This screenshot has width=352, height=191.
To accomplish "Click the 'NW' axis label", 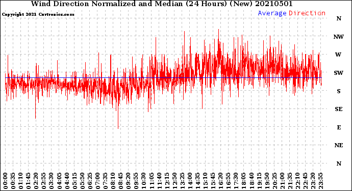I will pyautogui.click(x=339, y=37).
